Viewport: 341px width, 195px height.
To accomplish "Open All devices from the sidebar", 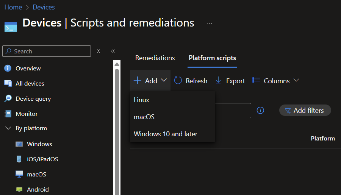I will (30, 84).
